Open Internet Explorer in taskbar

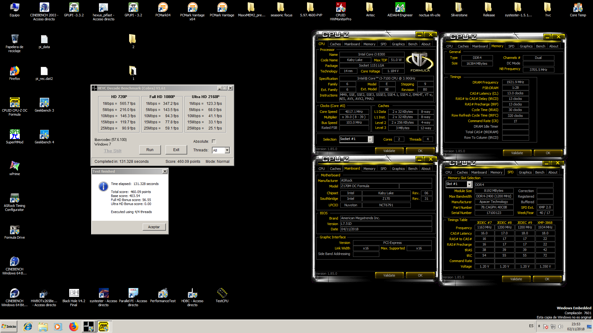coord(28,326)
